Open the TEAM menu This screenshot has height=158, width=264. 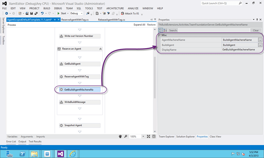69,9
